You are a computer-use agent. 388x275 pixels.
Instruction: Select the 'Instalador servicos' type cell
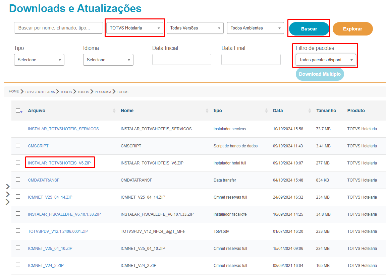[x=230, y=129]
